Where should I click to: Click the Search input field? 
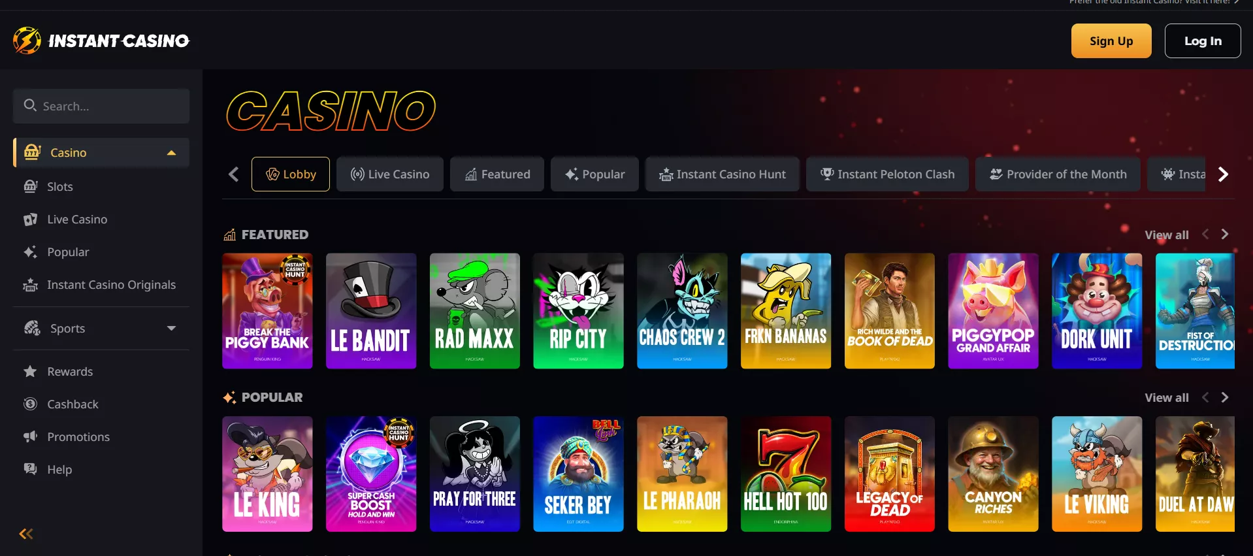point(101,106)
